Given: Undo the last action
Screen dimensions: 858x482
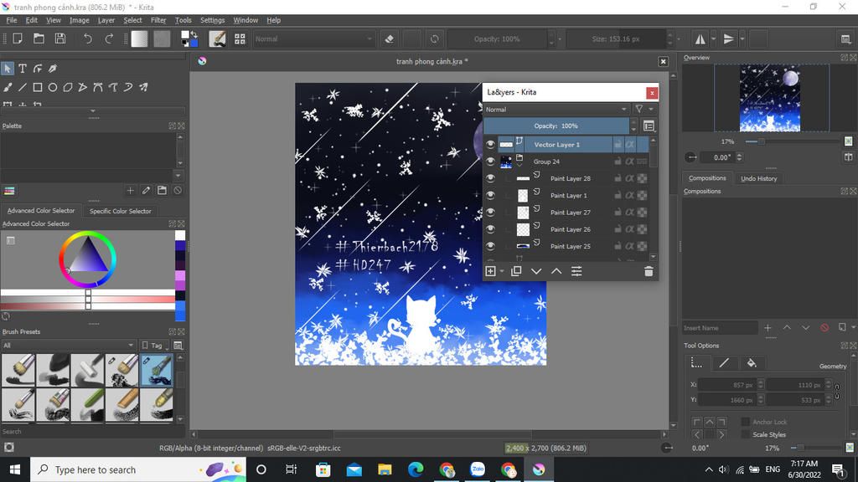Looking at the screenshot, I should [x=87, y=38].
